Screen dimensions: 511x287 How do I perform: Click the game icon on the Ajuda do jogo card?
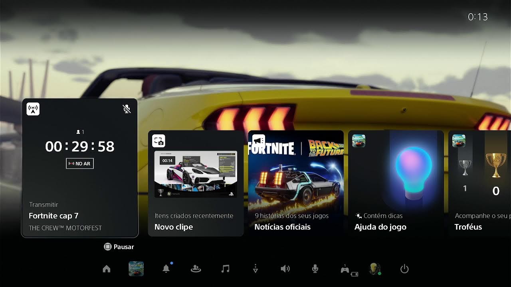point(359,141)
